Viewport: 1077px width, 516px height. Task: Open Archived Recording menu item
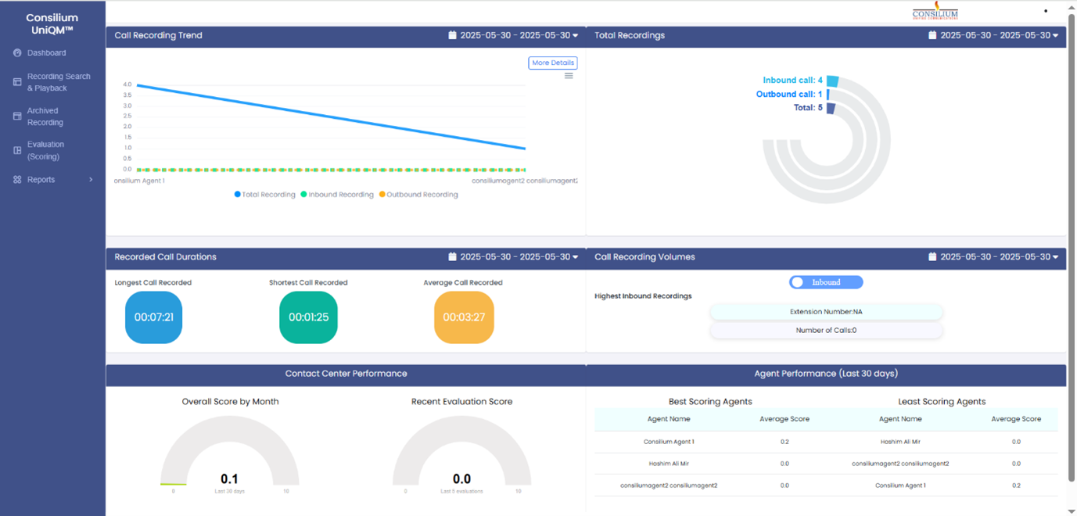[x=45, y=116]
